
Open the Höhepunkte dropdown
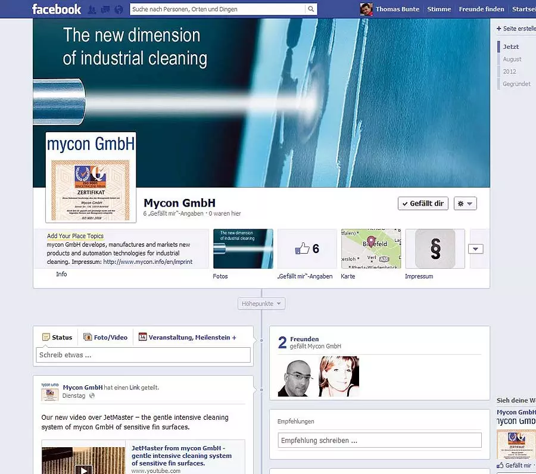coord(261,304)
